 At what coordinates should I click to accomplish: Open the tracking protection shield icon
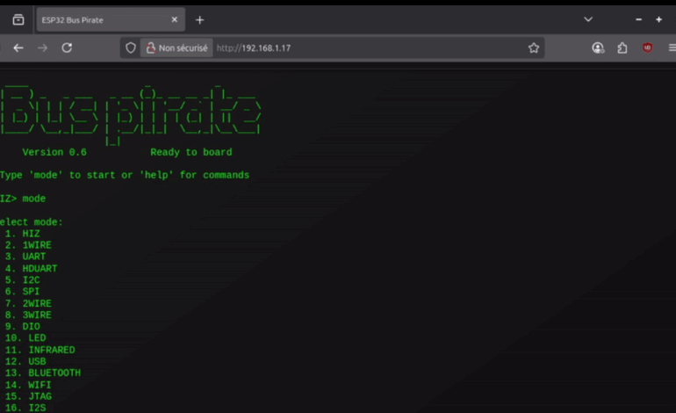coord(131,48)
